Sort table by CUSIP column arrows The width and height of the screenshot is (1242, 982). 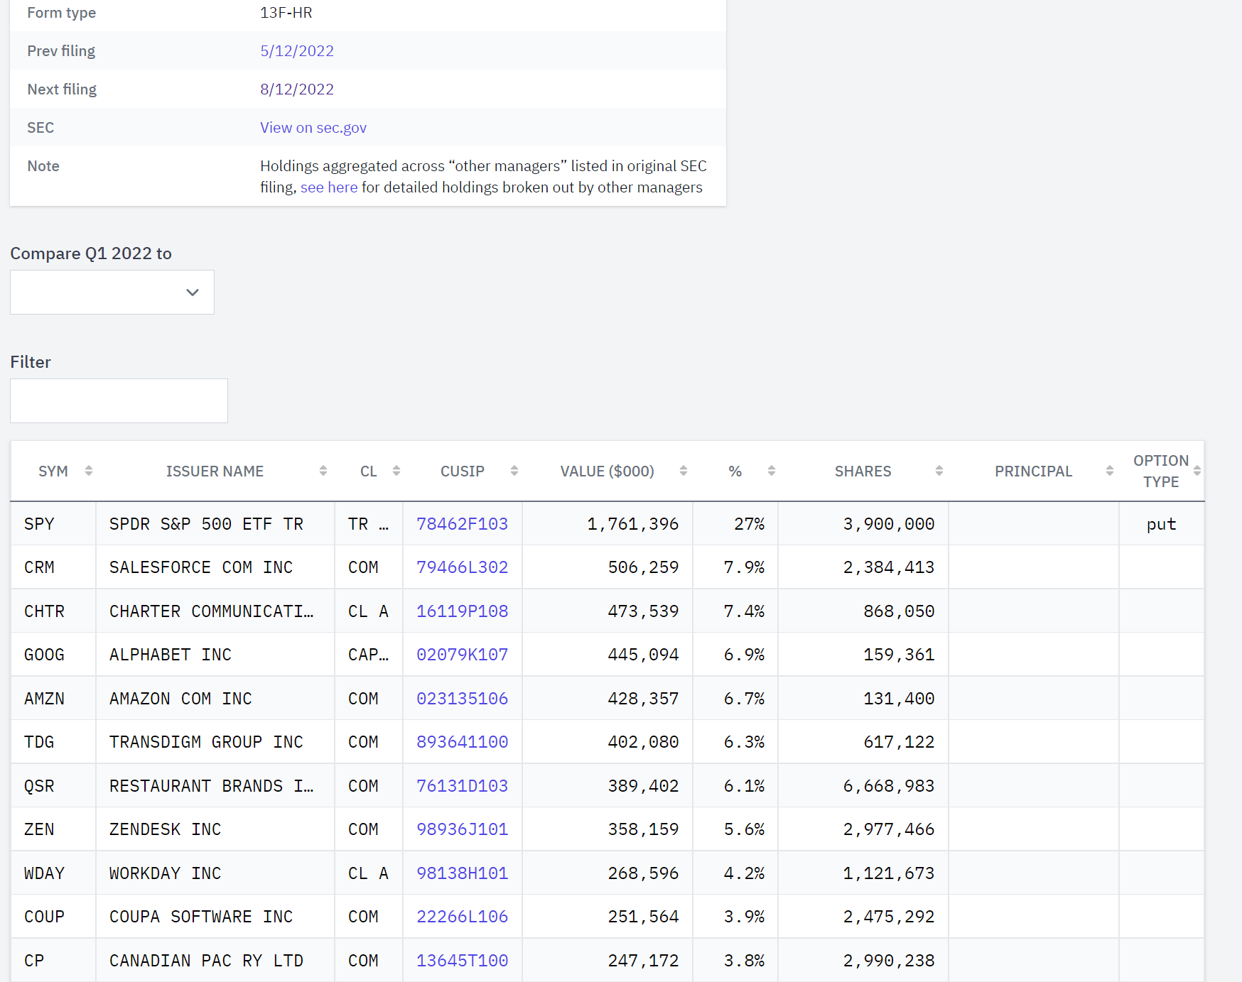pyautogui.click(x=514, y=471)
